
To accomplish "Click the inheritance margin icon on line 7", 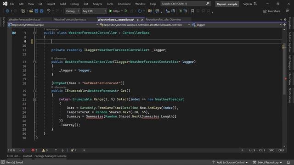I will [14, 33].
